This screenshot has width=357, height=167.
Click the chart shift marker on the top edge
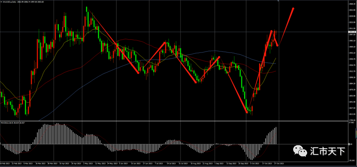tap(278, 1)
